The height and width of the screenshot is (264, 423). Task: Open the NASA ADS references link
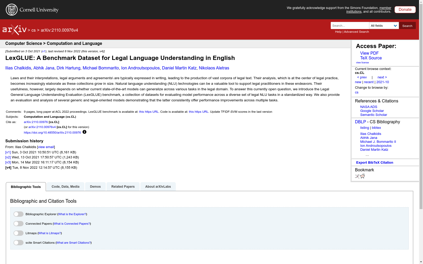[x=368, y=107]
